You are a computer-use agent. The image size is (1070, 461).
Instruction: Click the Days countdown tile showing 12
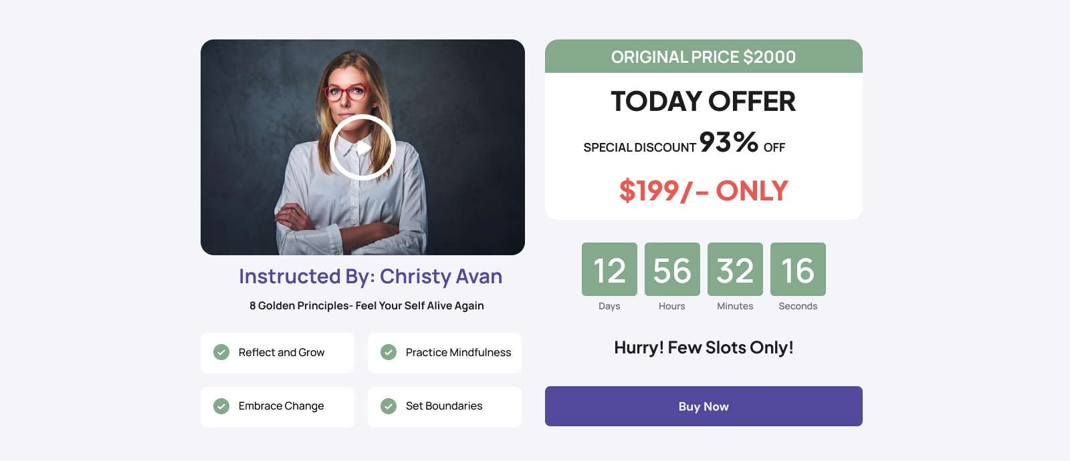click(x=609, y=269)
